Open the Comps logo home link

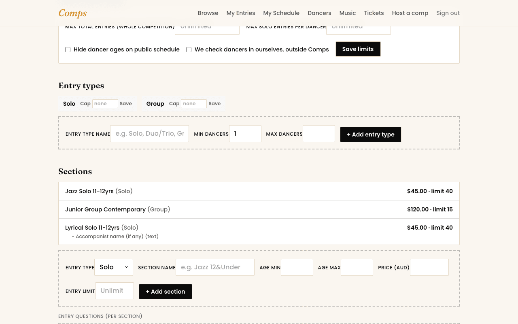tap(73, 13)
